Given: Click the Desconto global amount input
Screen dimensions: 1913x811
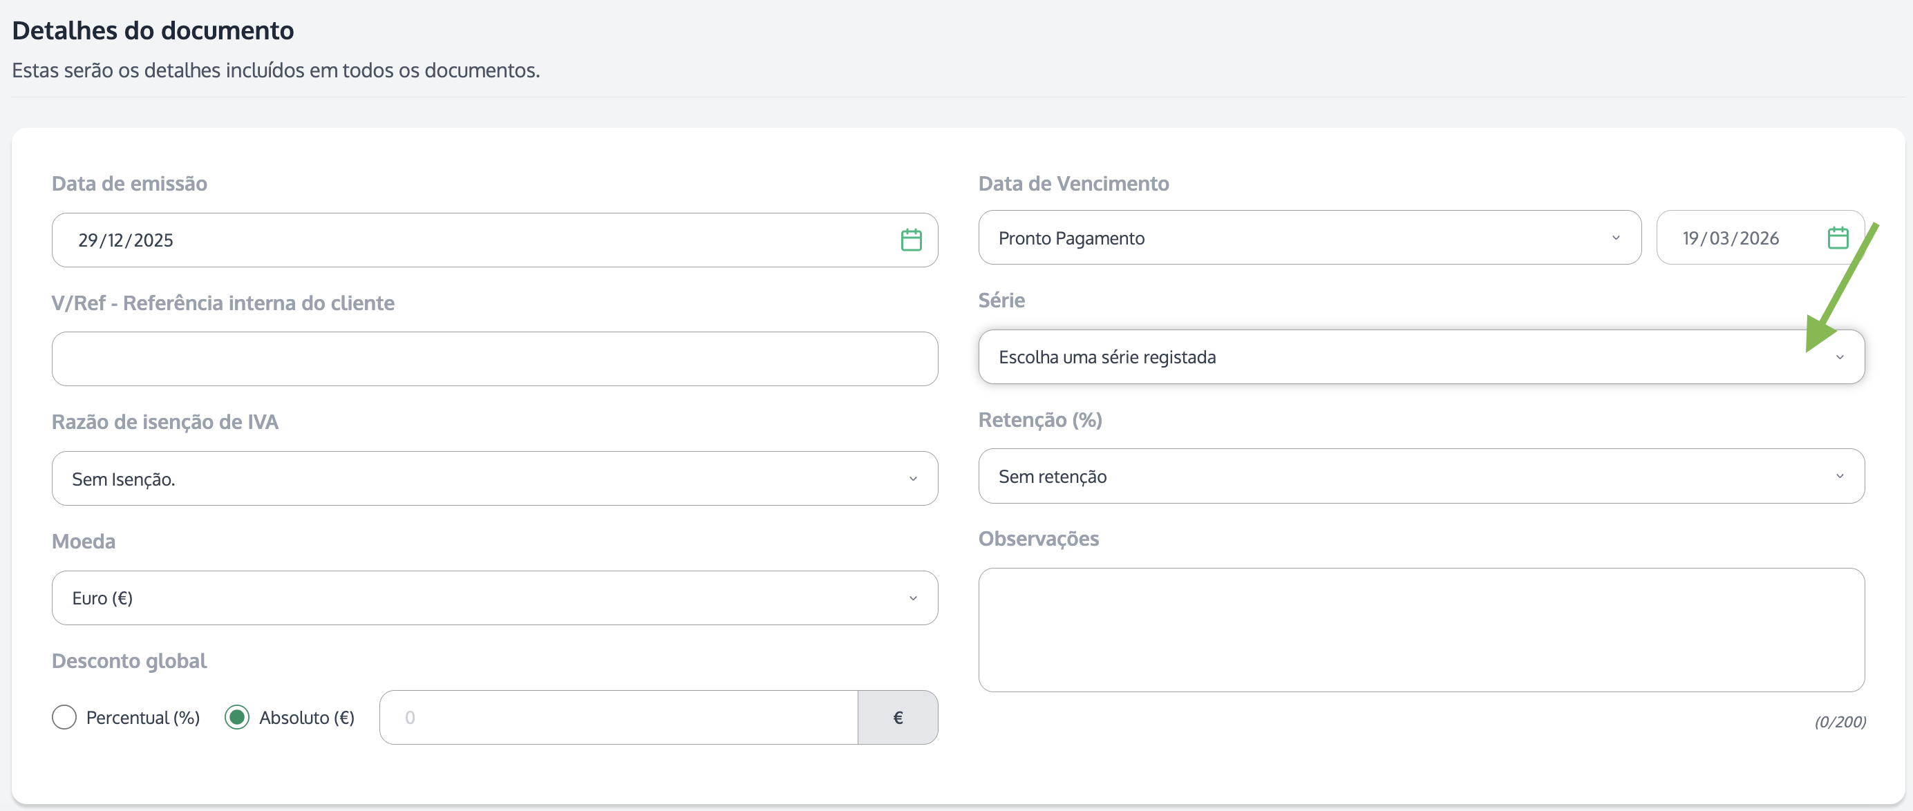Looking at the screenshot, I should point(618,718).
